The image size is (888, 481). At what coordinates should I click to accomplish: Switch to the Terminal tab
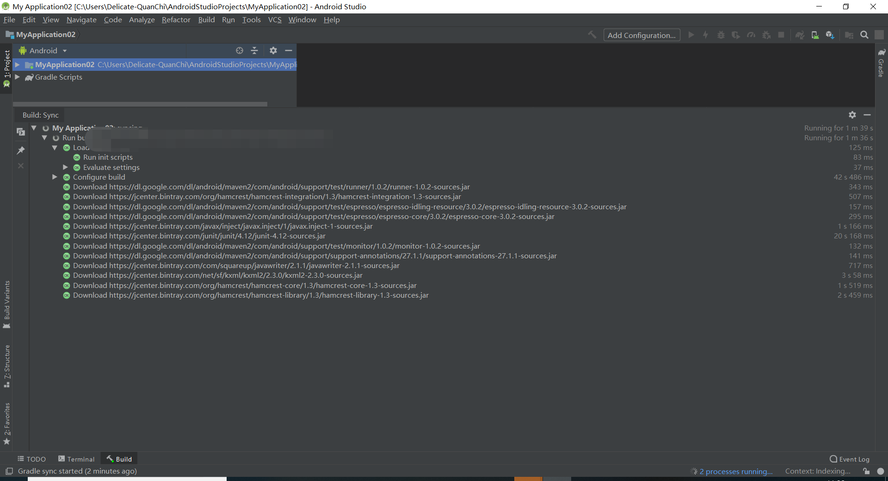coord(76,459)
